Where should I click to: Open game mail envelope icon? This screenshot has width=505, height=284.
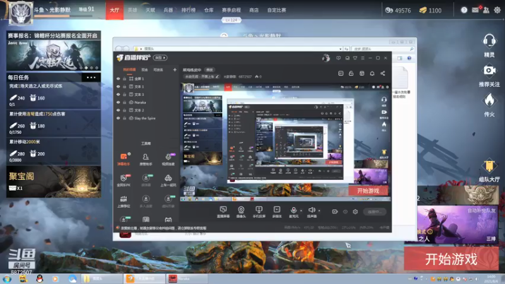tap(475, 10)
